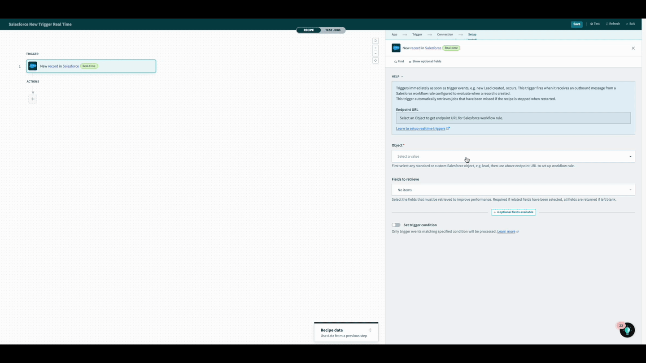Open the Workato assistant bubble
Screen dimensions: 646x363
[627, 329]
